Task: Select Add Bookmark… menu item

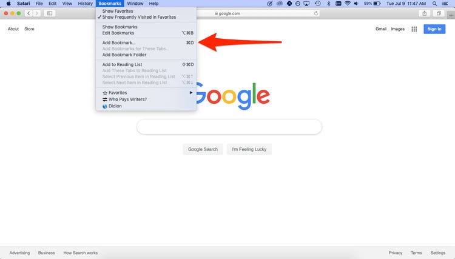Action: [146, 42]
